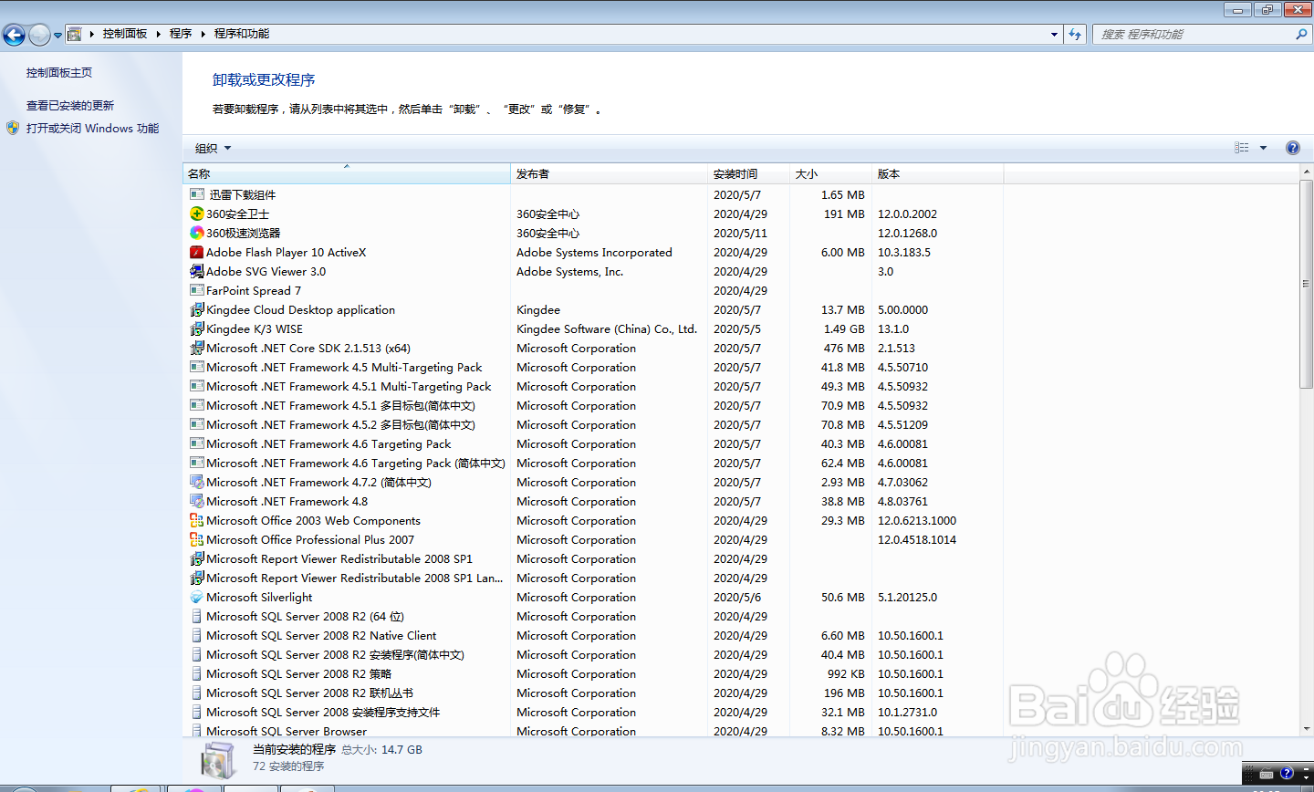Click the 2020/5/11 install date cell
Image resolution: width=1314 pixels, height=792 pixels.
pos(740,234)
